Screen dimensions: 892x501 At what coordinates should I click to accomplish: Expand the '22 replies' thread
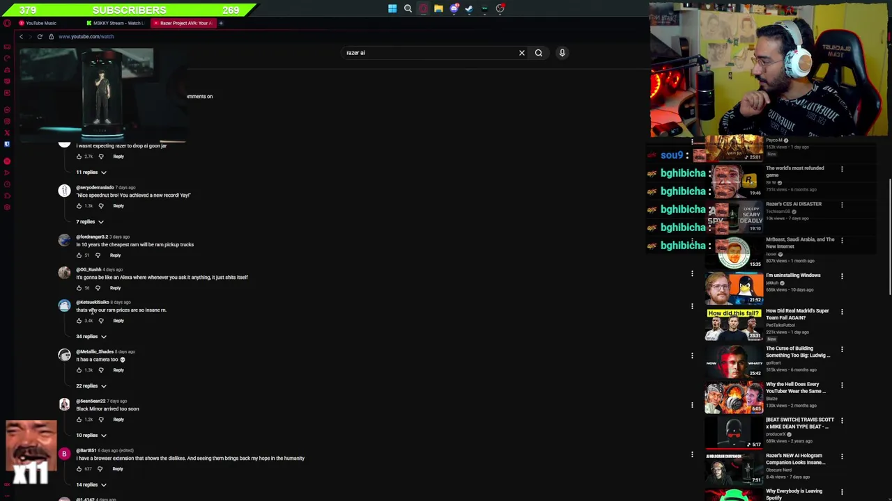click(x=91, y=386)
